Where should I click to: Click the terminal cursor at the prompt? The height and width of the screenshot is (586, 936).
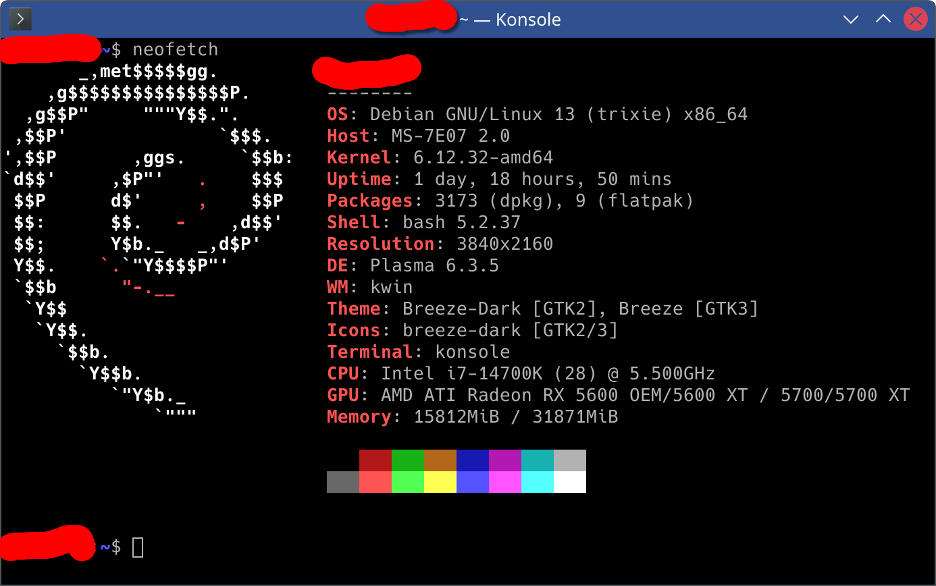click(138, 547)
